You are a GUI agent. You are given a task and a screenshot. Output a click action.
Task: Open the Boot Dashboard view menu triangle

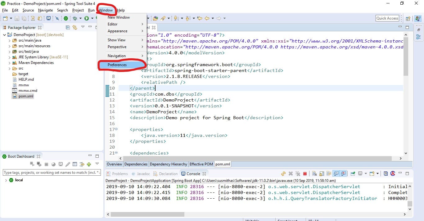click(97, 164)
